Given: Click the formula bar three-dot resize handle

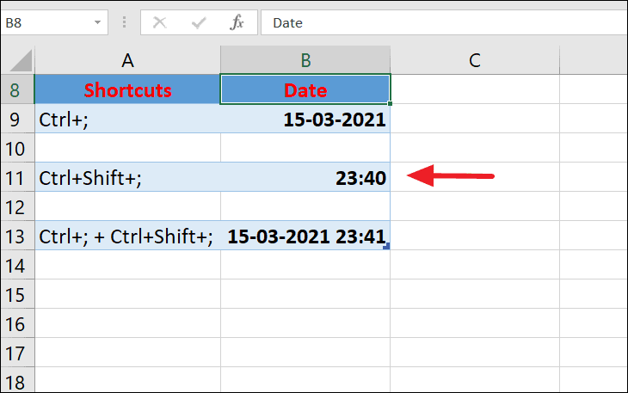Looking at the screenshot, I should [x=124, y=22].
